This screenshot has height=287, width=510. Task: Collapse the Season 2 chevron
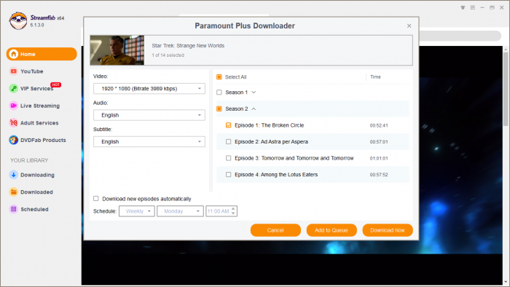tap(254, 109)
